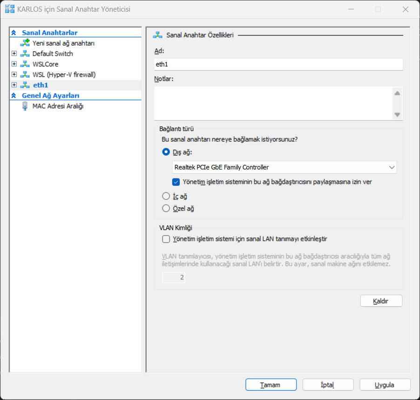Screen dimensions: 420x400
Task: Click the Yeni sanal ağ anahtarı icon
Action: coord(25,43)
